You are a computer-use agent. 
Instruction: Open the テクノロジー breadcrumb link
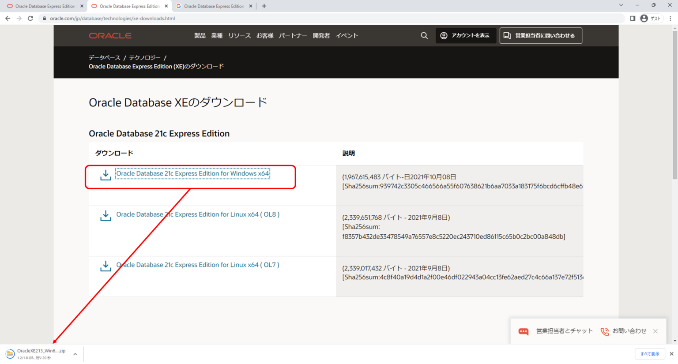(x=145, y=57)
